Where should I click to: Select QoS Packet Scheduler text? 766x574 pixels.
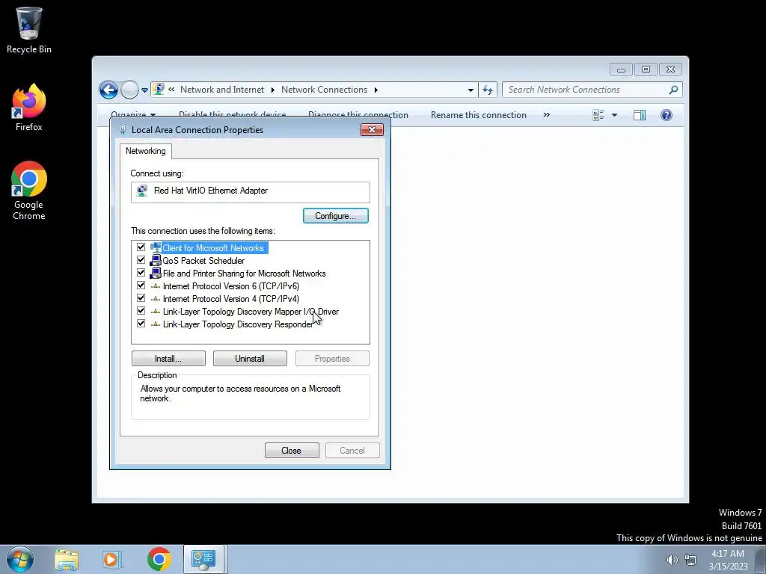(203, 261)
